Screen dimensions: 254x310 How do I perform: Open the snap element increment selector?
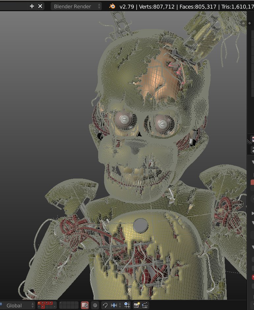click(x=116, y=305)
